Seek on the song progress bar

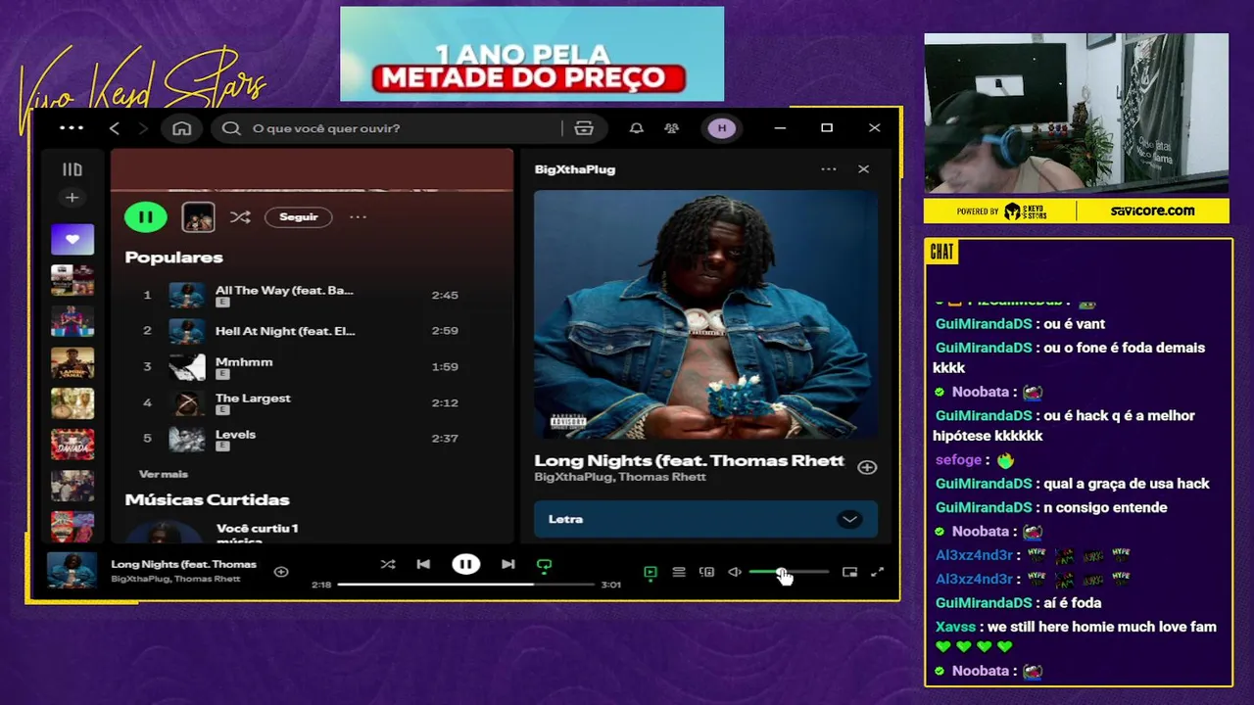click(x=466, y=585)
